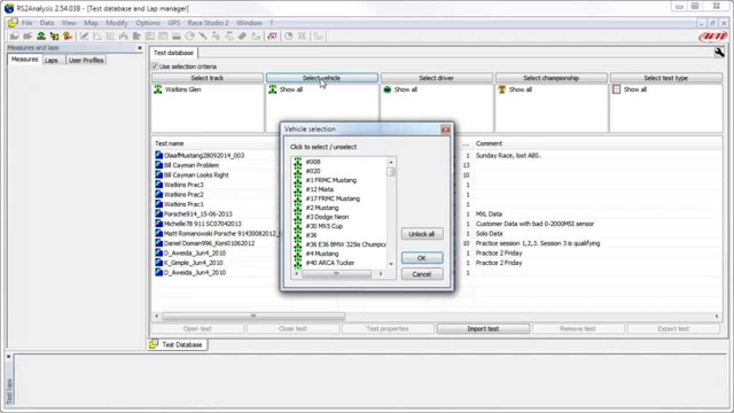
Task: Select #17 FRMC Mustang vehicle
Action: point(333,198)
